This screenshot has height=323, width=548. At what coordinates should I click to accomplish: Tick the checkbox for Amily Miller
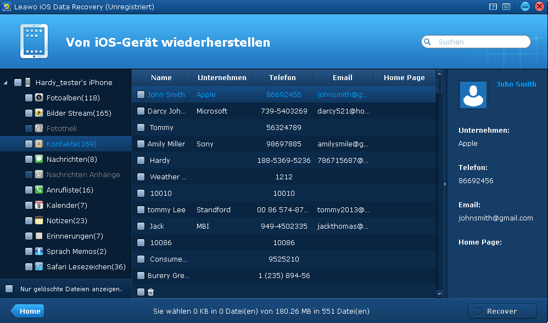(x=141, y=144)
